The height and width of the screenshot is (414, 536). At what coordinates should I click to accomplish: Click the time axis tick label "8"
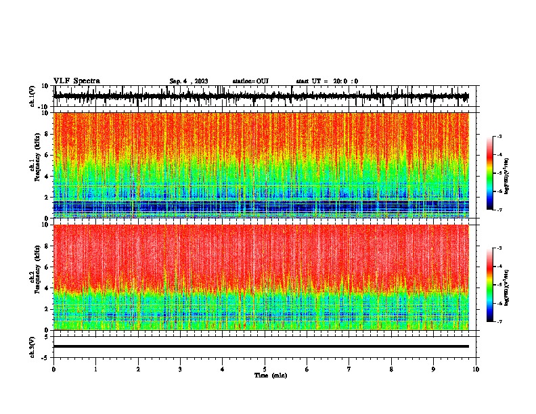point(391,369)
